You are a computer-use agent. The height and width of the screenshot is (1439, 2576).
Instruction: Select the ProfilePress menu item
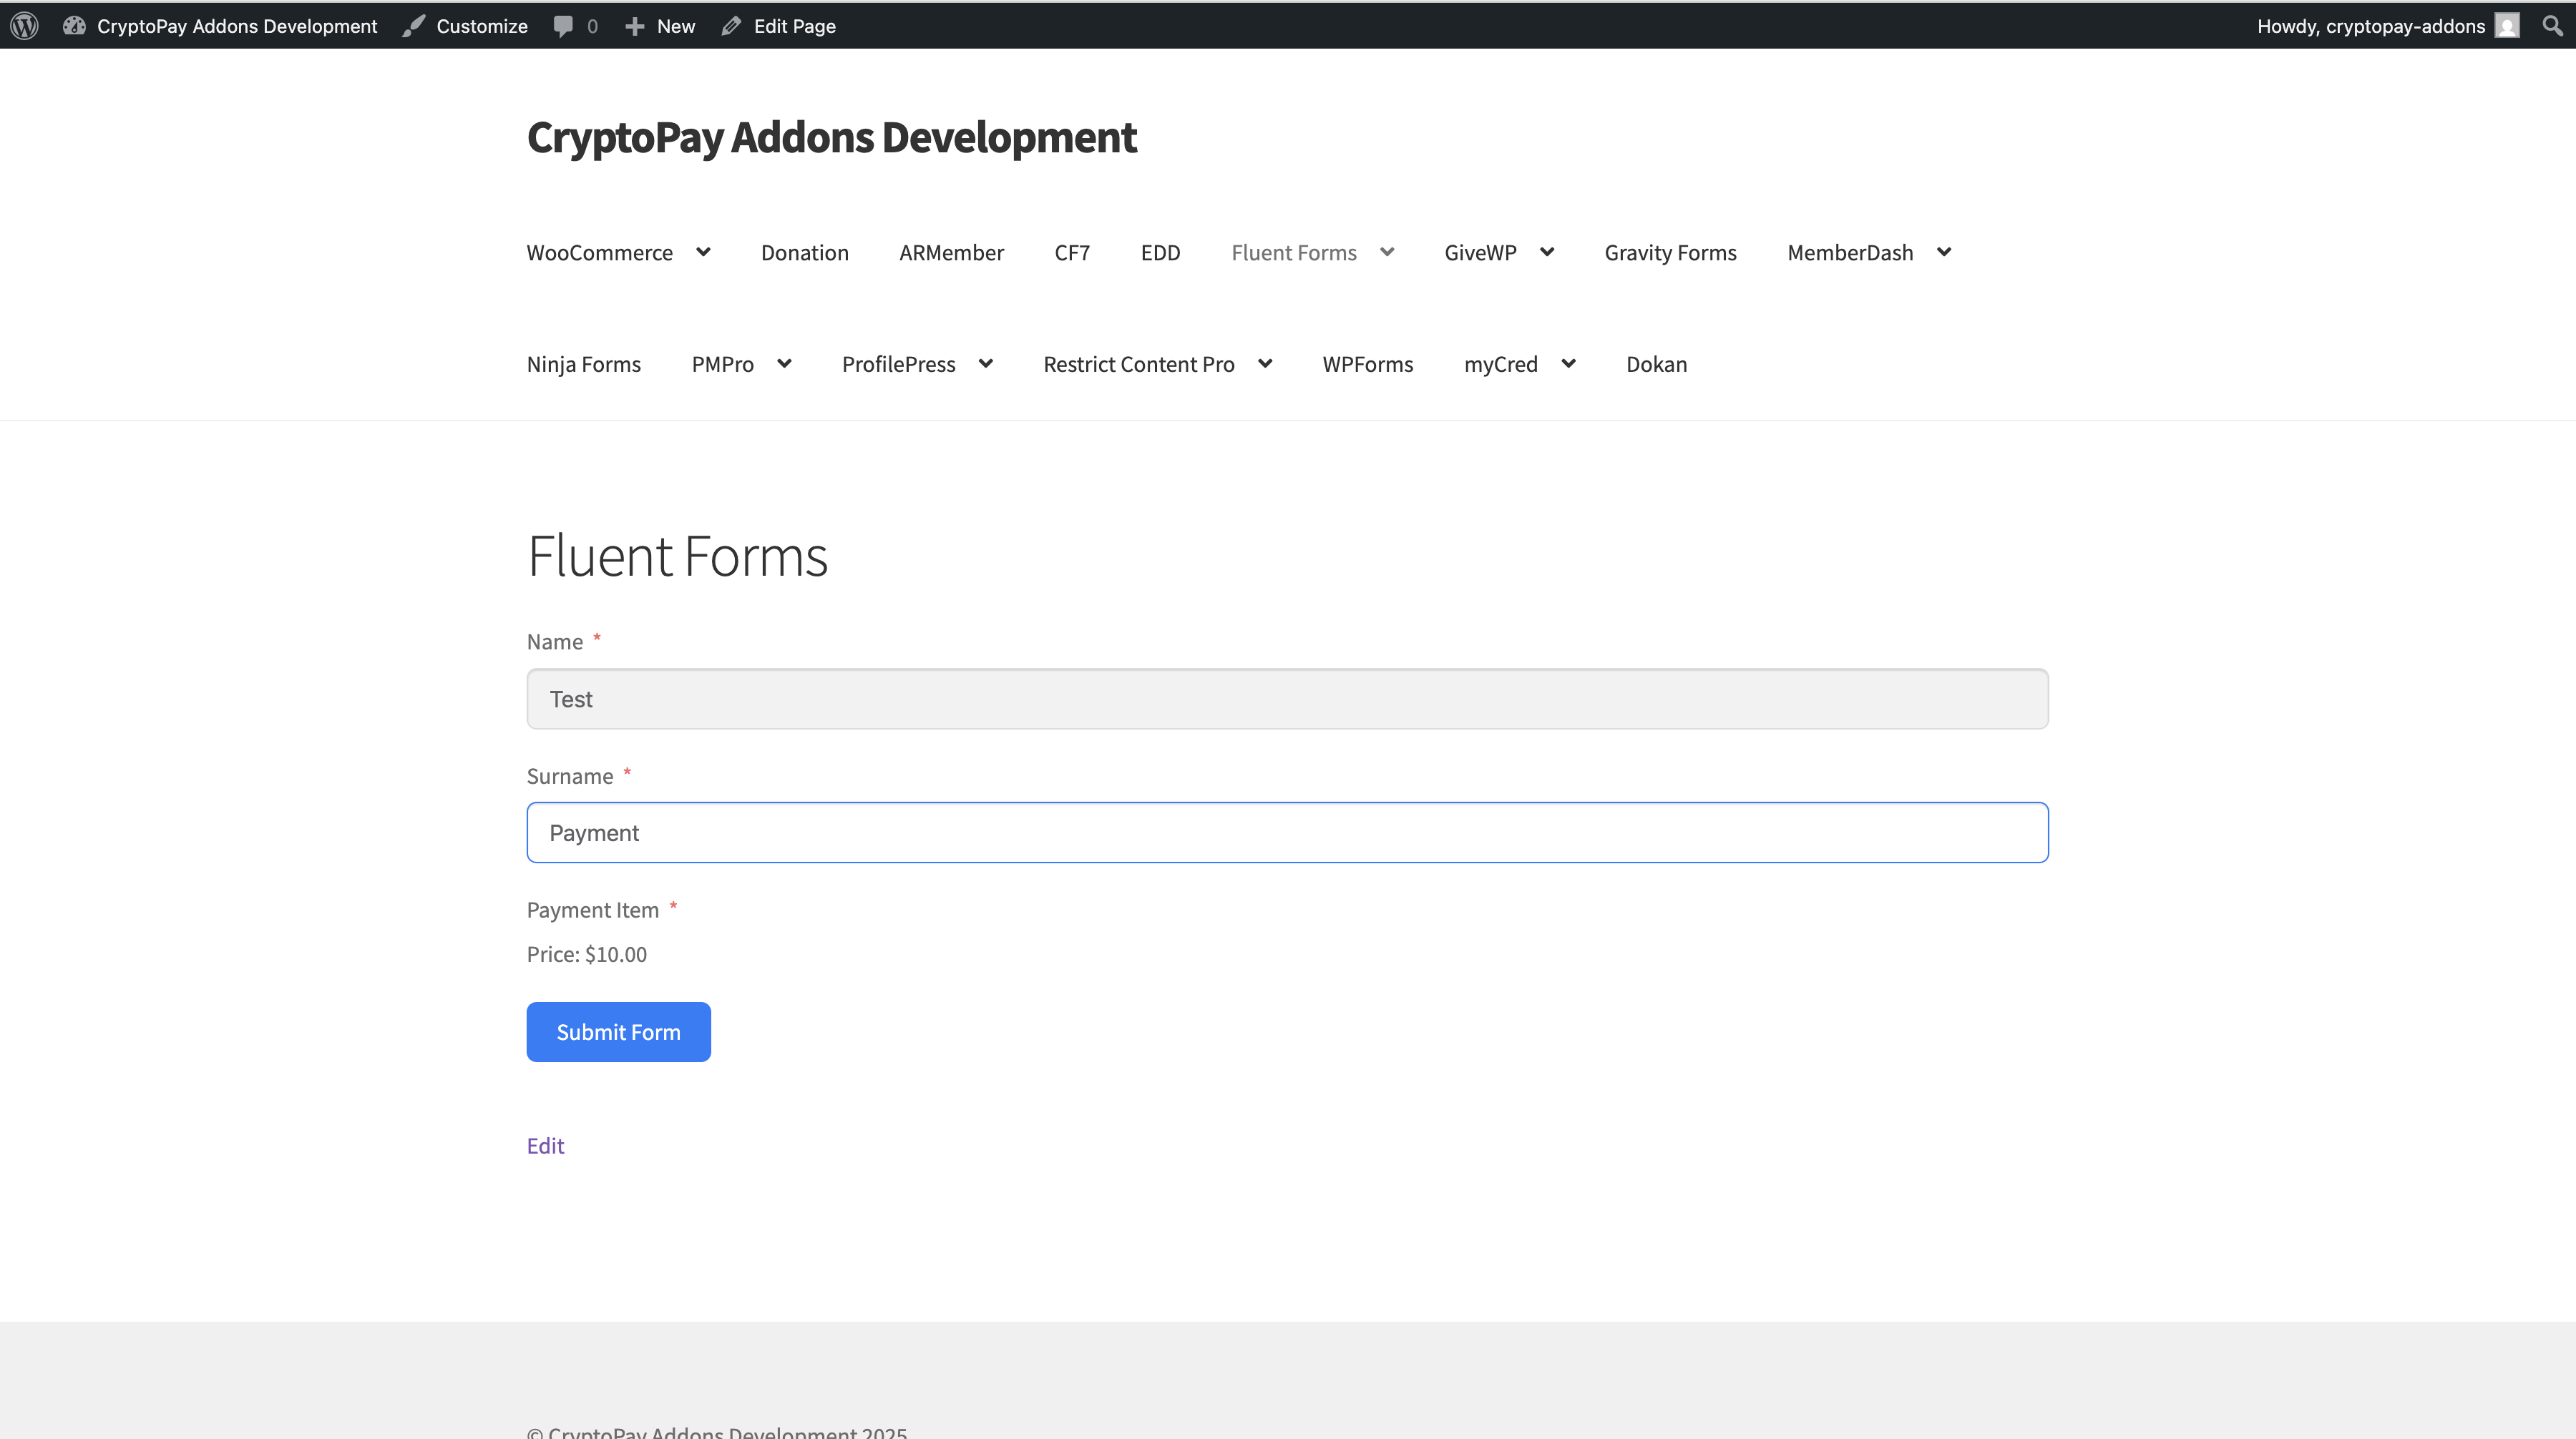(899, 365)
